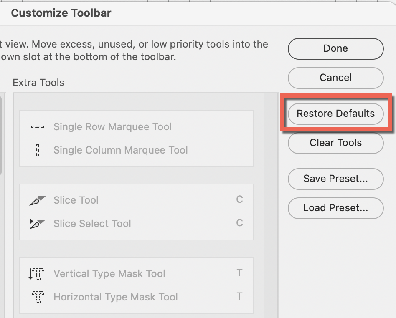Click the Single Row Marquee Tool label
The height and width of the screenshot is (318, 396).
(112, 127)
